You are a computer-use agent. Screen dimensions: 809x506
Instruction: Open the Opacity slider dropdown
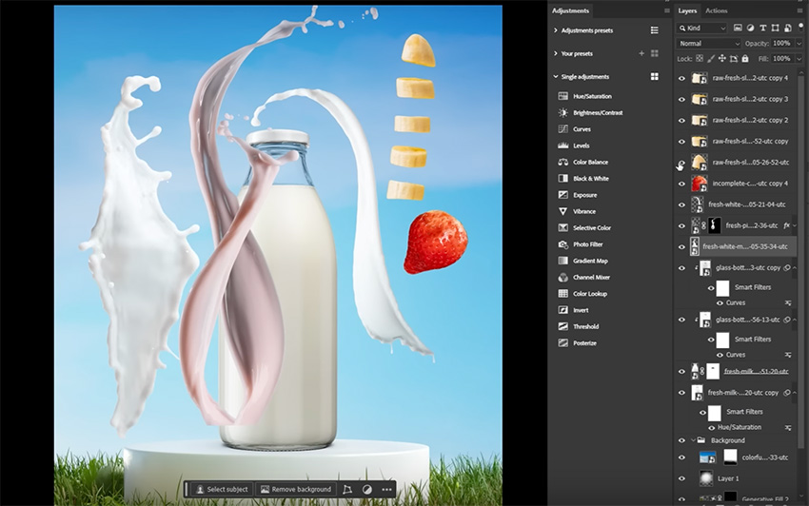799,44
